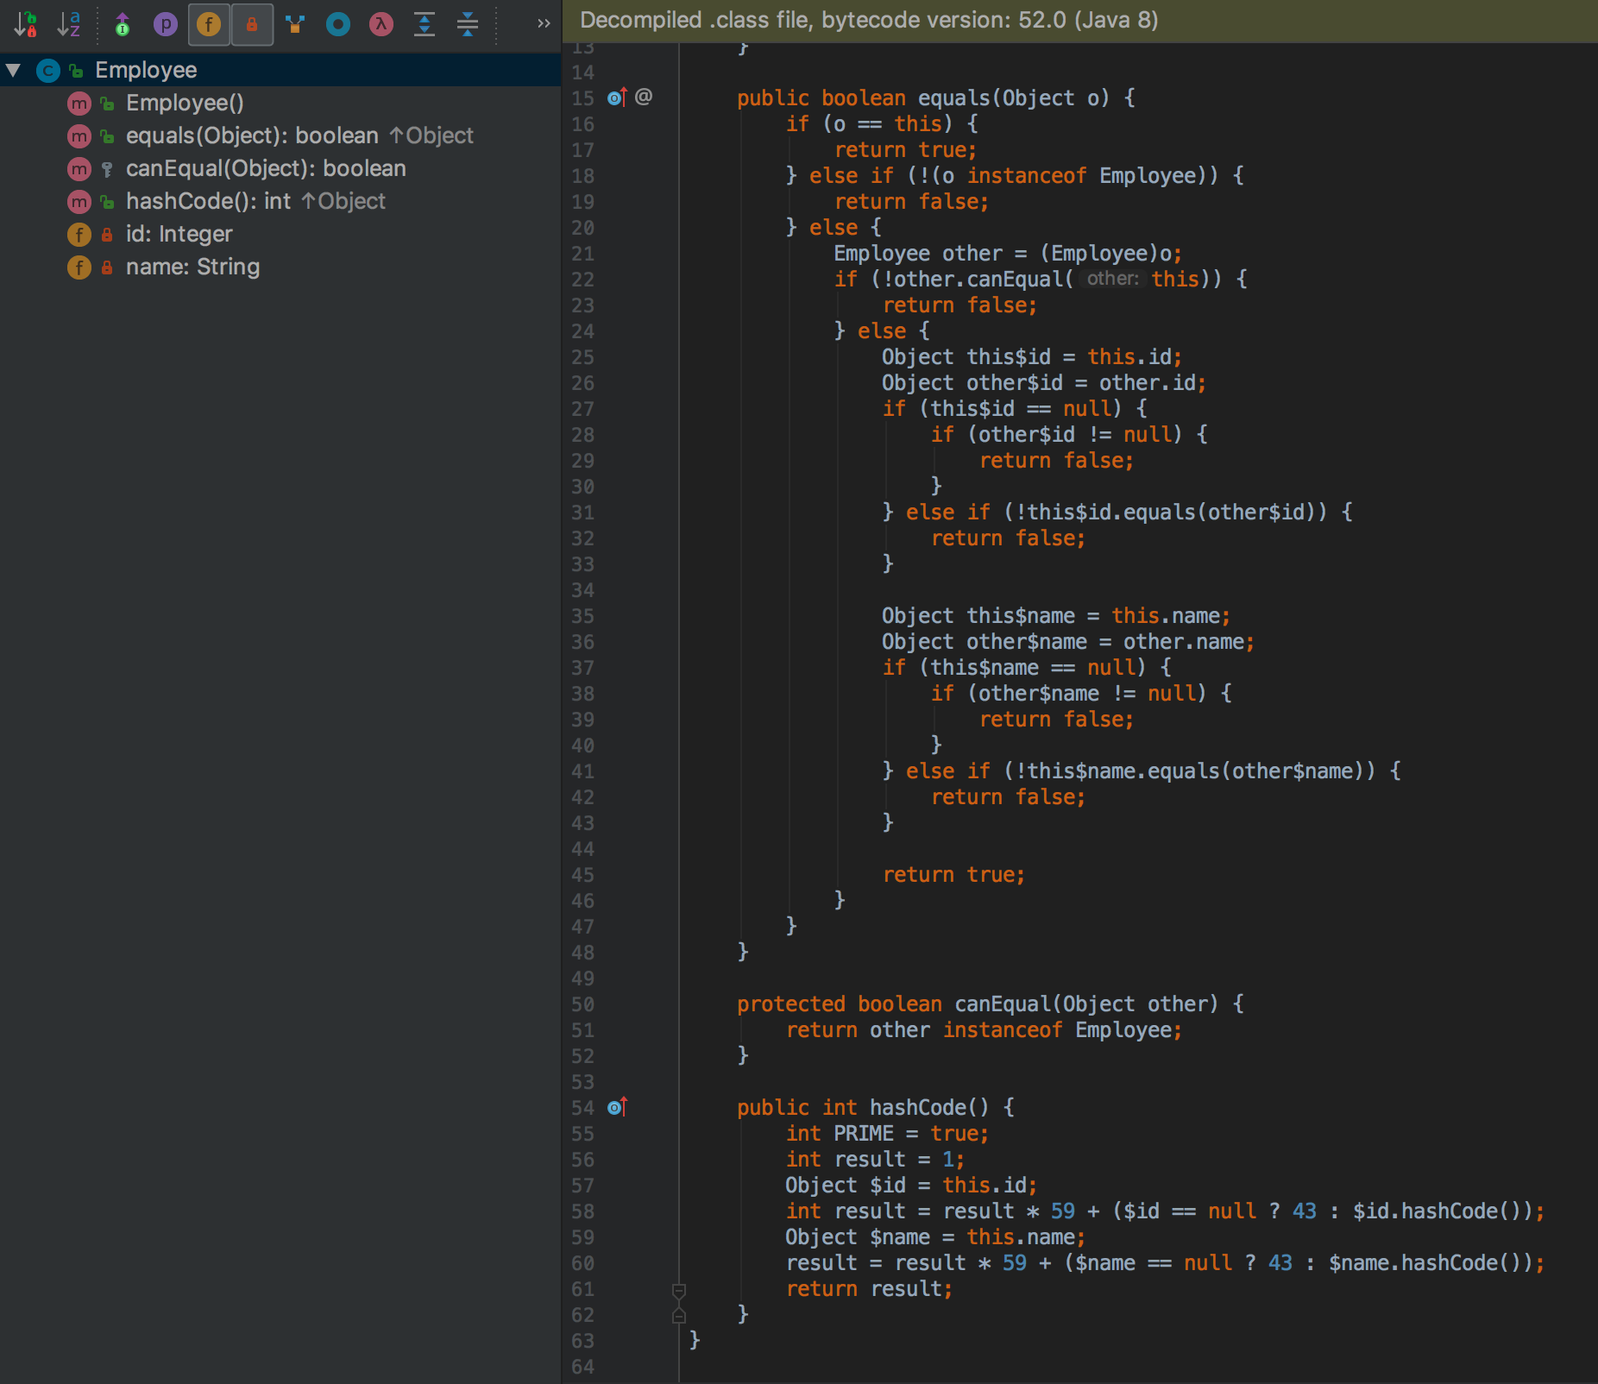Toggle Show Properties purple p button
Screen dimensions: 1598x1384
coord(165,24)
